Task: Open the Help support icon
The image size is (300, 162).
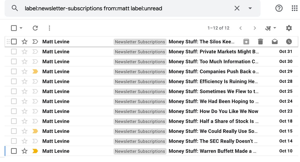Action: pyautogui.click(x=279, y=8)
